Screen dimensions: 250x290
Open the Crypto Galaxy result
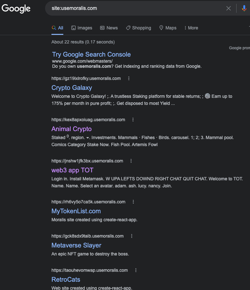(72, 88)
